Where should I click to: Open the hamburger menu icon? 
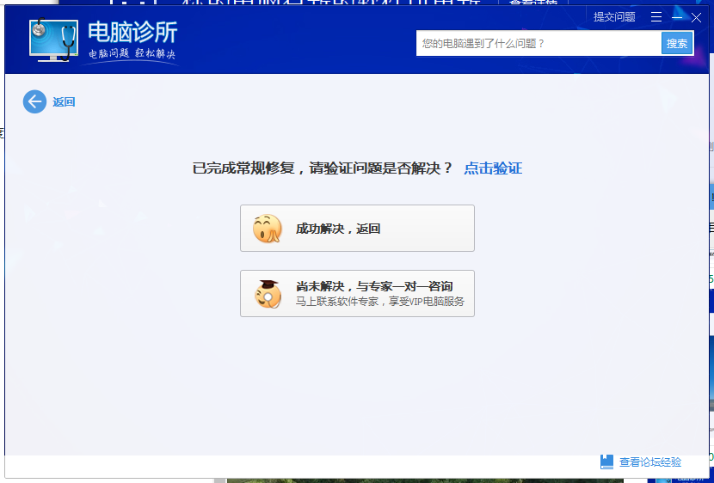656,17
